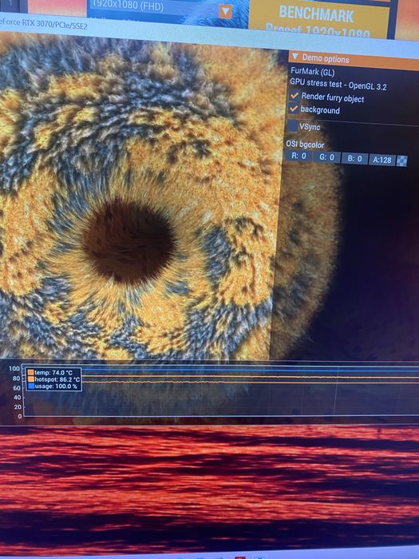The image size is (419, 559).
Task: Click the RTX 3070/PCIe/SSE2 title bar text
Action: 43,24
